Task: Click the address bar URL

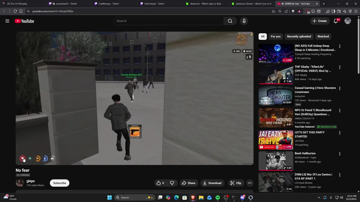Action: click(53, 11)
